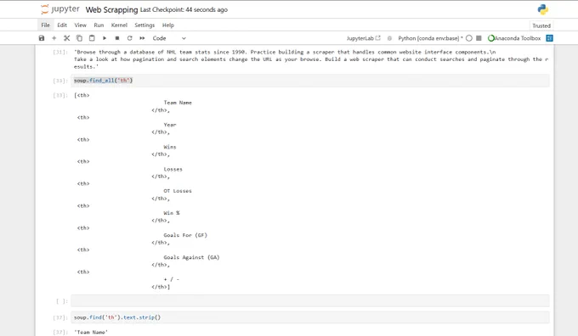
Task: Select the soup.find('th').text.strip() cell
Action: tap(310, 317)
